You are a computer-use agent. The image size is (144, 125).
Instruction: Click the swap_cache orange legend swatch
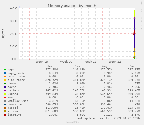(5, 77)
